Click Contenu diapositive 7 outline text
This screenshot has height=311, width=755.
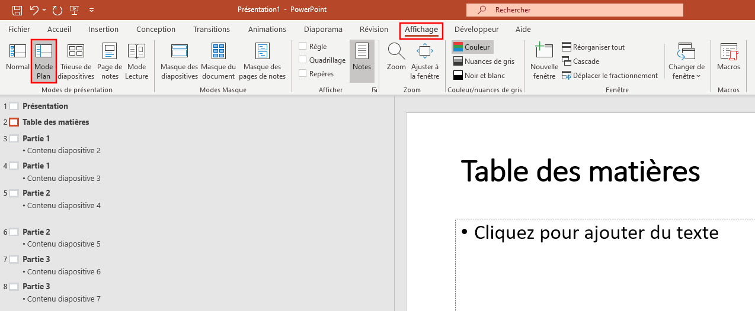(64, 299)
